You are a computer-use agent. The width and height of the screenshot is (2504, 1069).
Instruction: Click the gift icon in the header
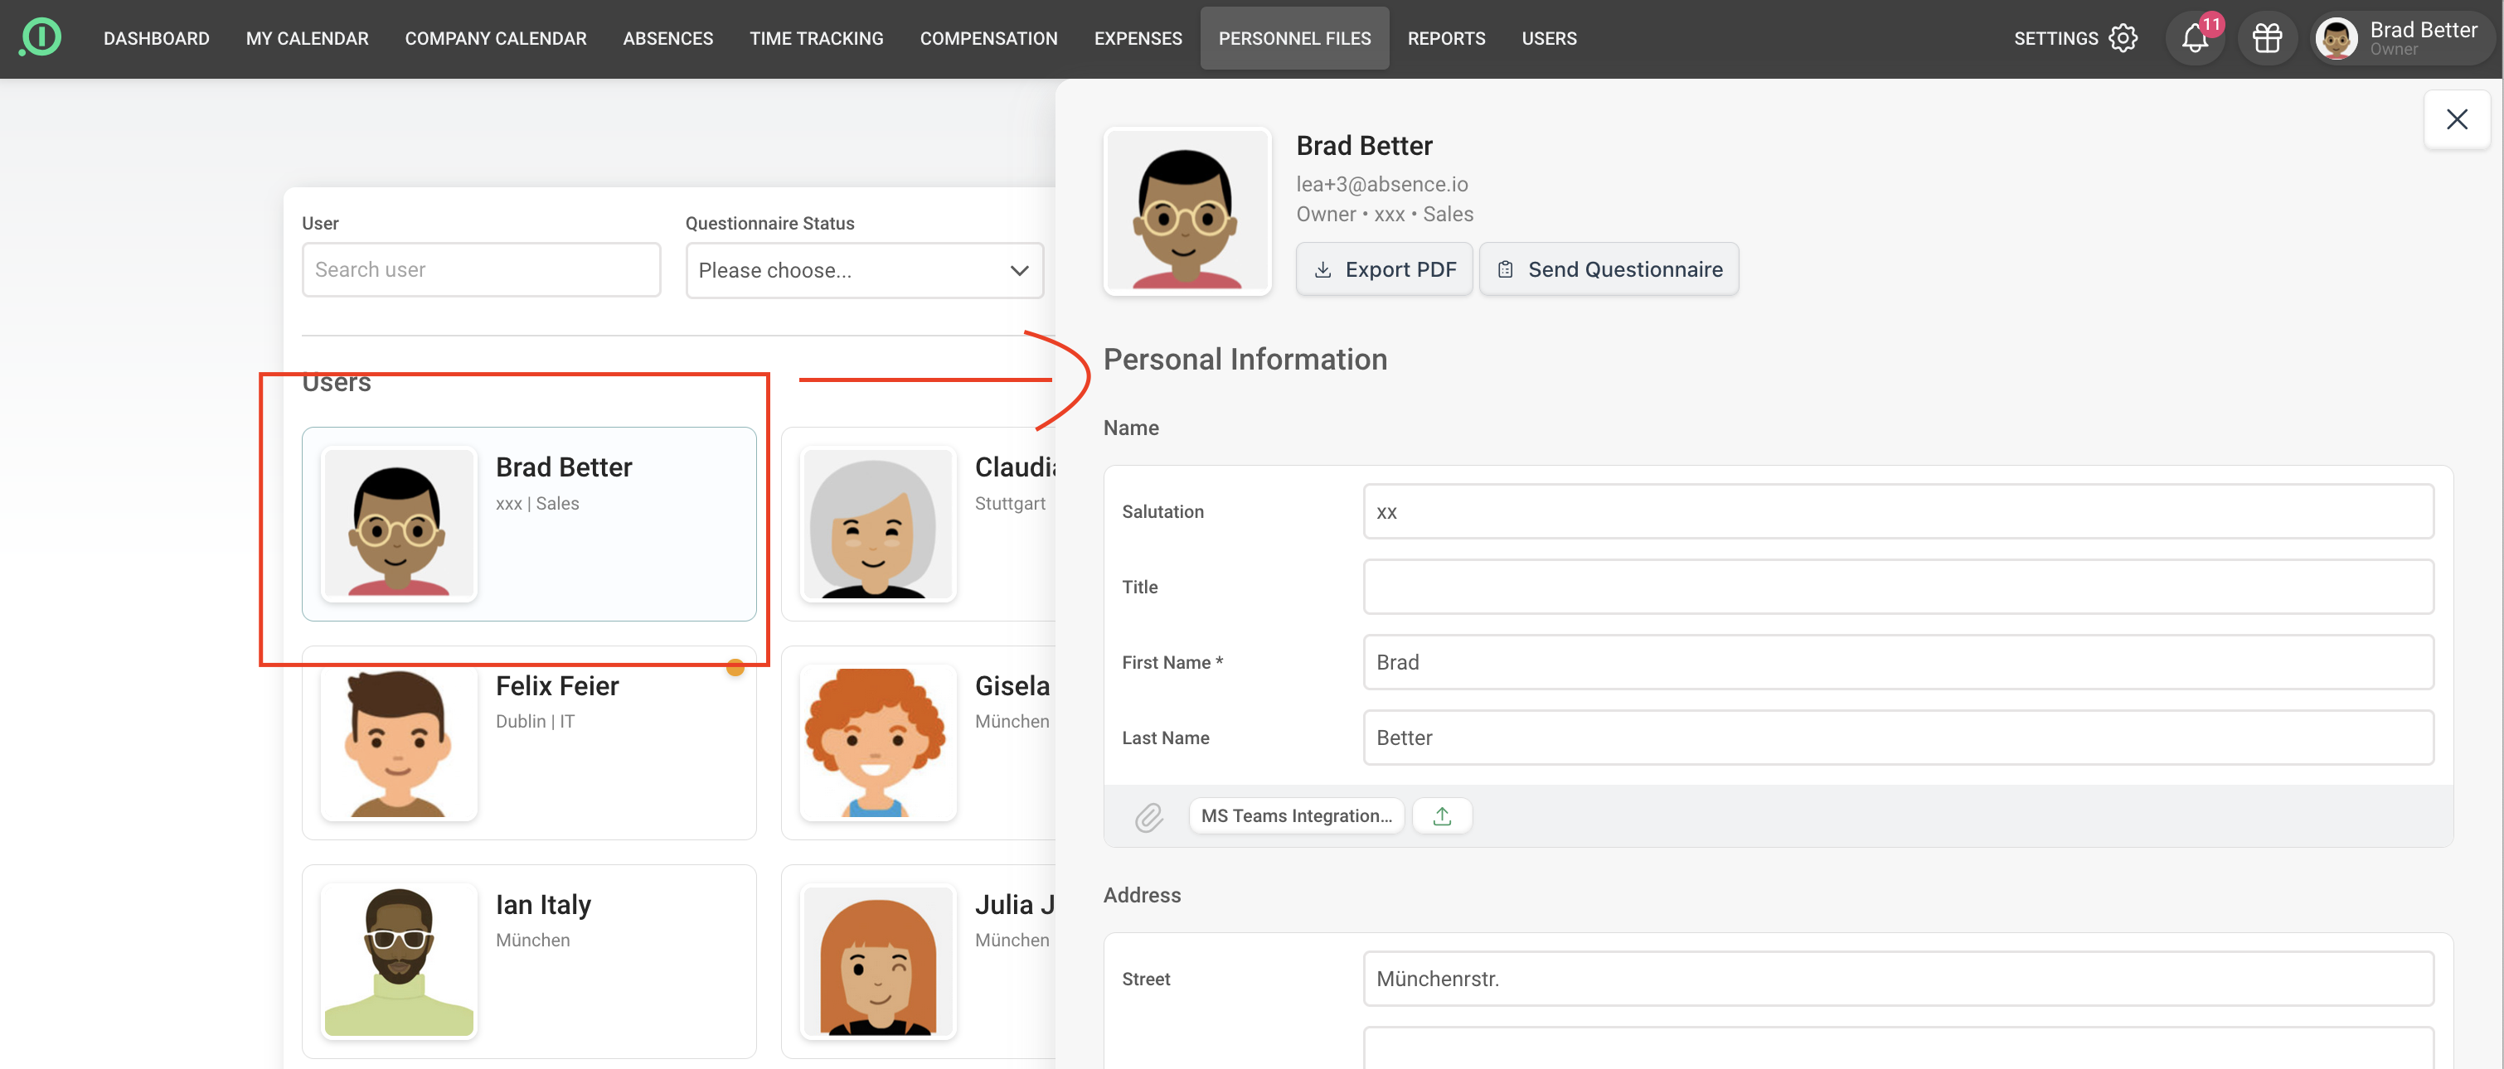click(2267, 39)
